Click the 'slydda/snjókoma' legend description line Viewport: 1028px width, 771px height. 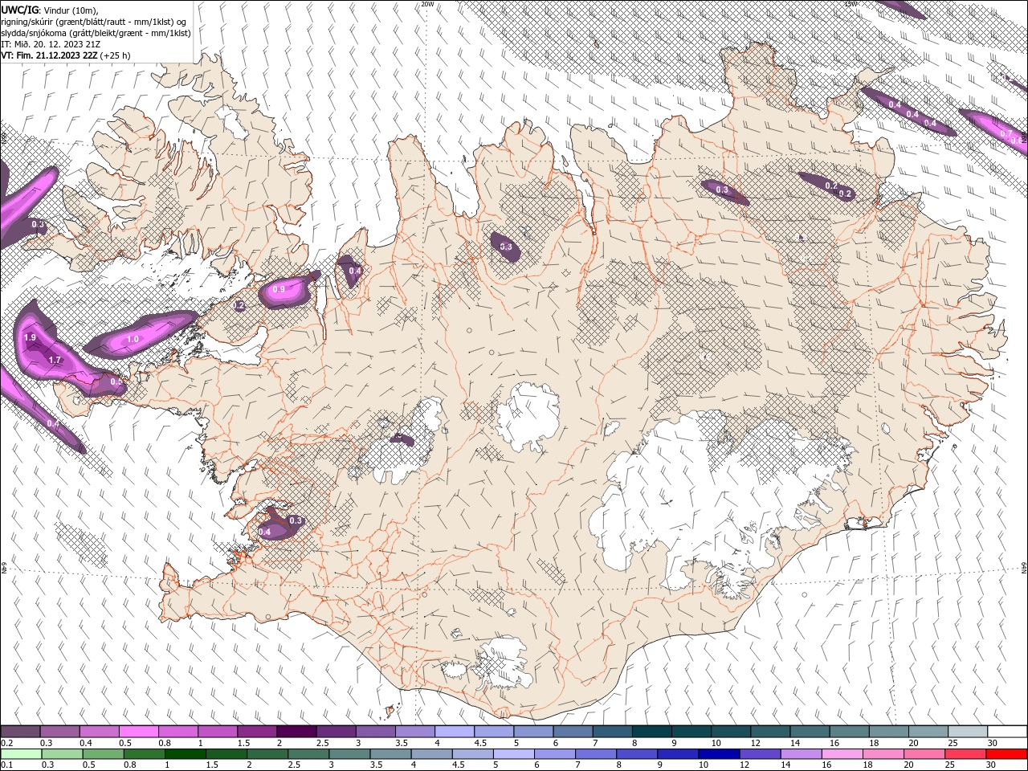(x=96, y=33)
